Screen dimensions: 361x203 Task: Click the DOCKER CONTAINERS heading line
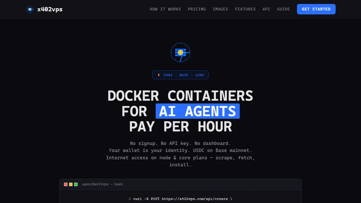pos(180,96)
